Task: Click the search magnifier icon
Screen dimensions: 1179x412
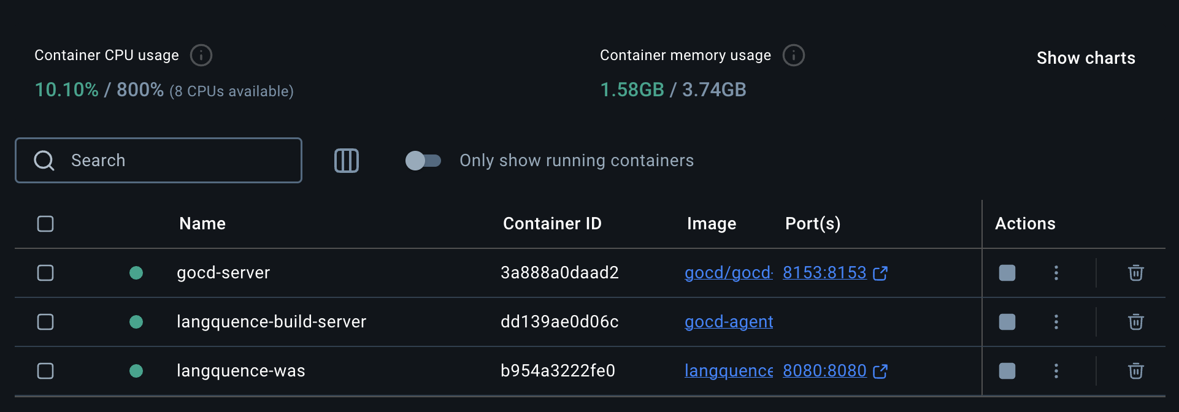Action: (x=44, y=161)
